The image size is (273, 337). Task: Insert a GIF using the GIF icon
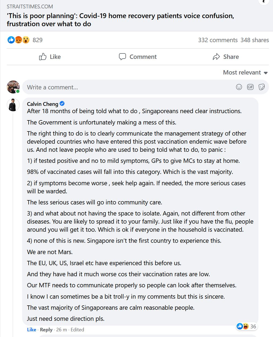coord(250,87)
